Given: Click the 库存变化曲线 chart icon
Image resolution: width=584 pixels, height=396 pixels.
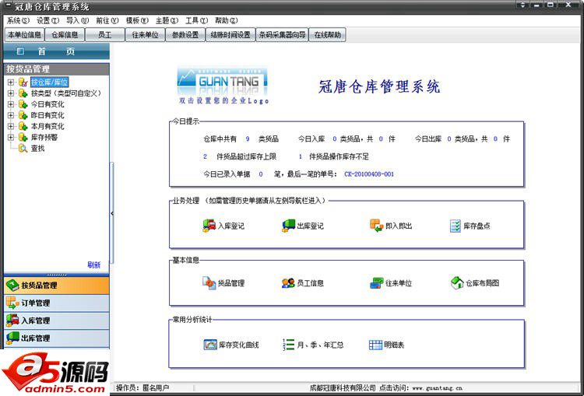Looking at the screenshot, I should (210, 345).
